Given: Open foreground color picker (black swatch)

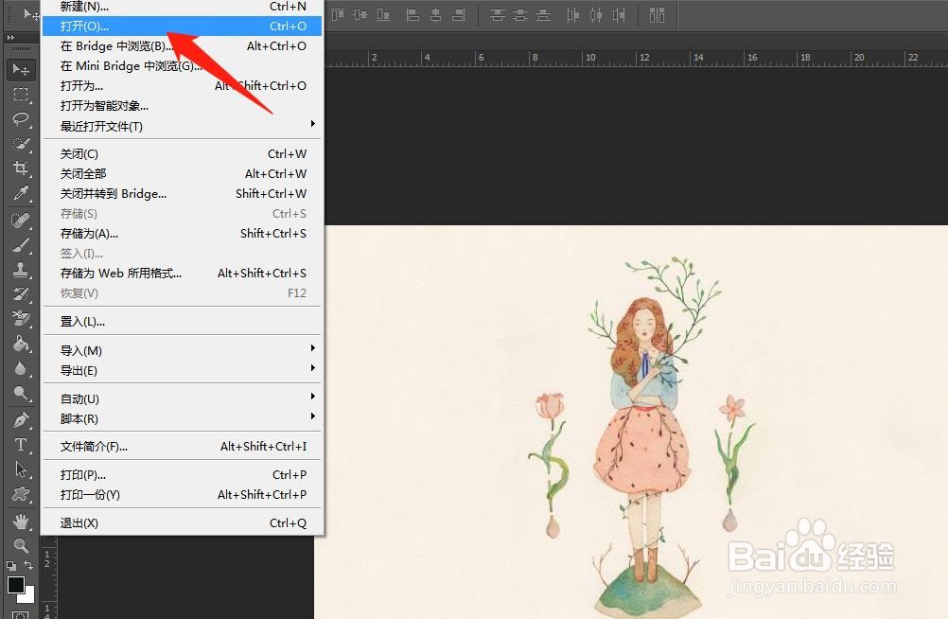Looking at the screenshot, I should tap(16, 585).
